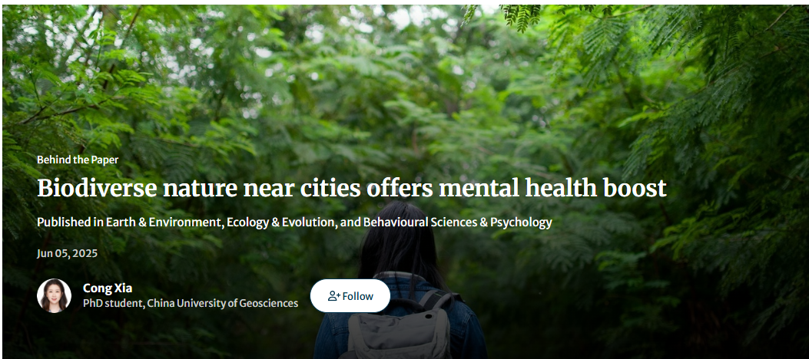Viewport: 809px width, 359px height.
Task: Click the Jun 05, 2025 publication date
Action: (x=67, y=253)
